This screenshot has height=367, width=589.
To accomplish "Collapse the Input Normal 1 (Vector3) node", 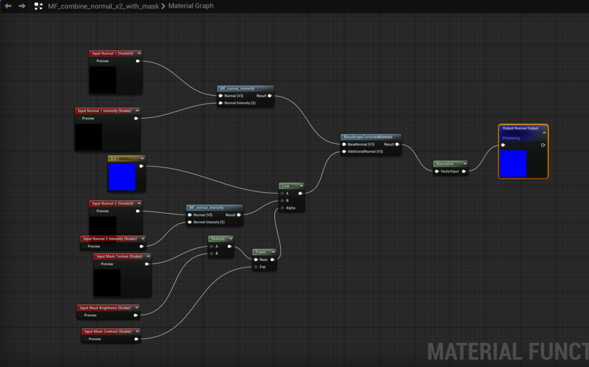I will pos(139,53).
